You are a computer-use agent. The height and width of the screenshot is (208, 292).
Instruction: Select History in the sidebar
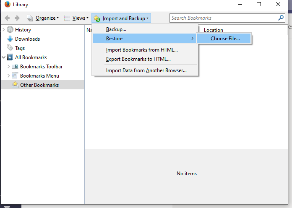(23, 30)
